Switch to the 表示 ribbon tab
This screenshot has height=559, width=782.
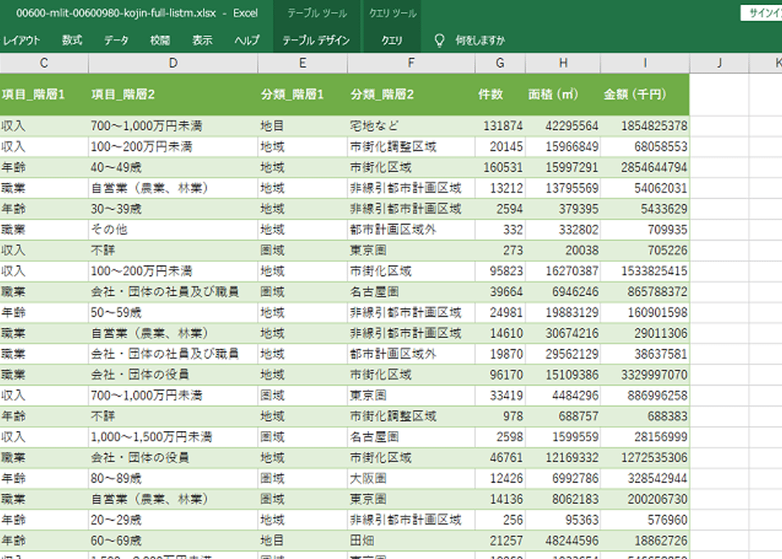click(202, 41)
